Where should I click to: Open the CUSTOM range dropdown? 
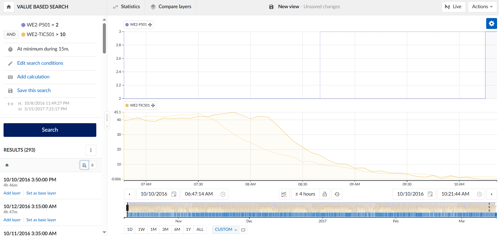point(226,229)
